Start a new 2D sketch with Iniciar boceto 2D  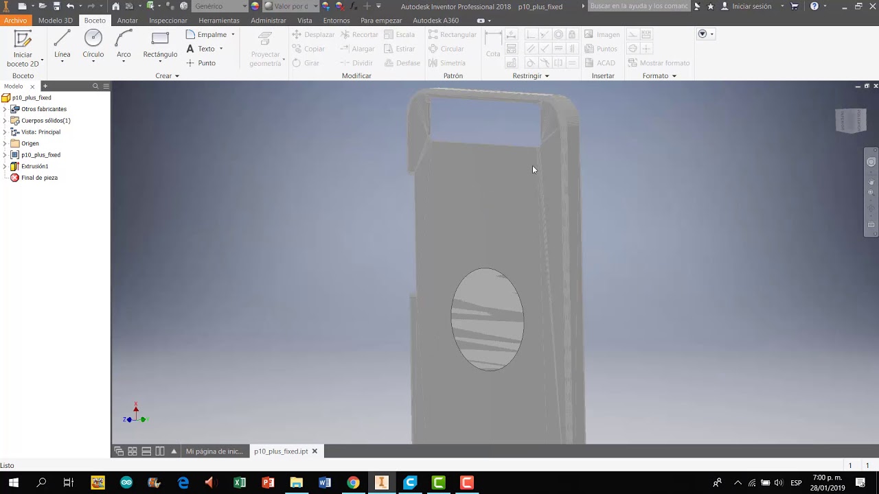[x=23, y=49]
